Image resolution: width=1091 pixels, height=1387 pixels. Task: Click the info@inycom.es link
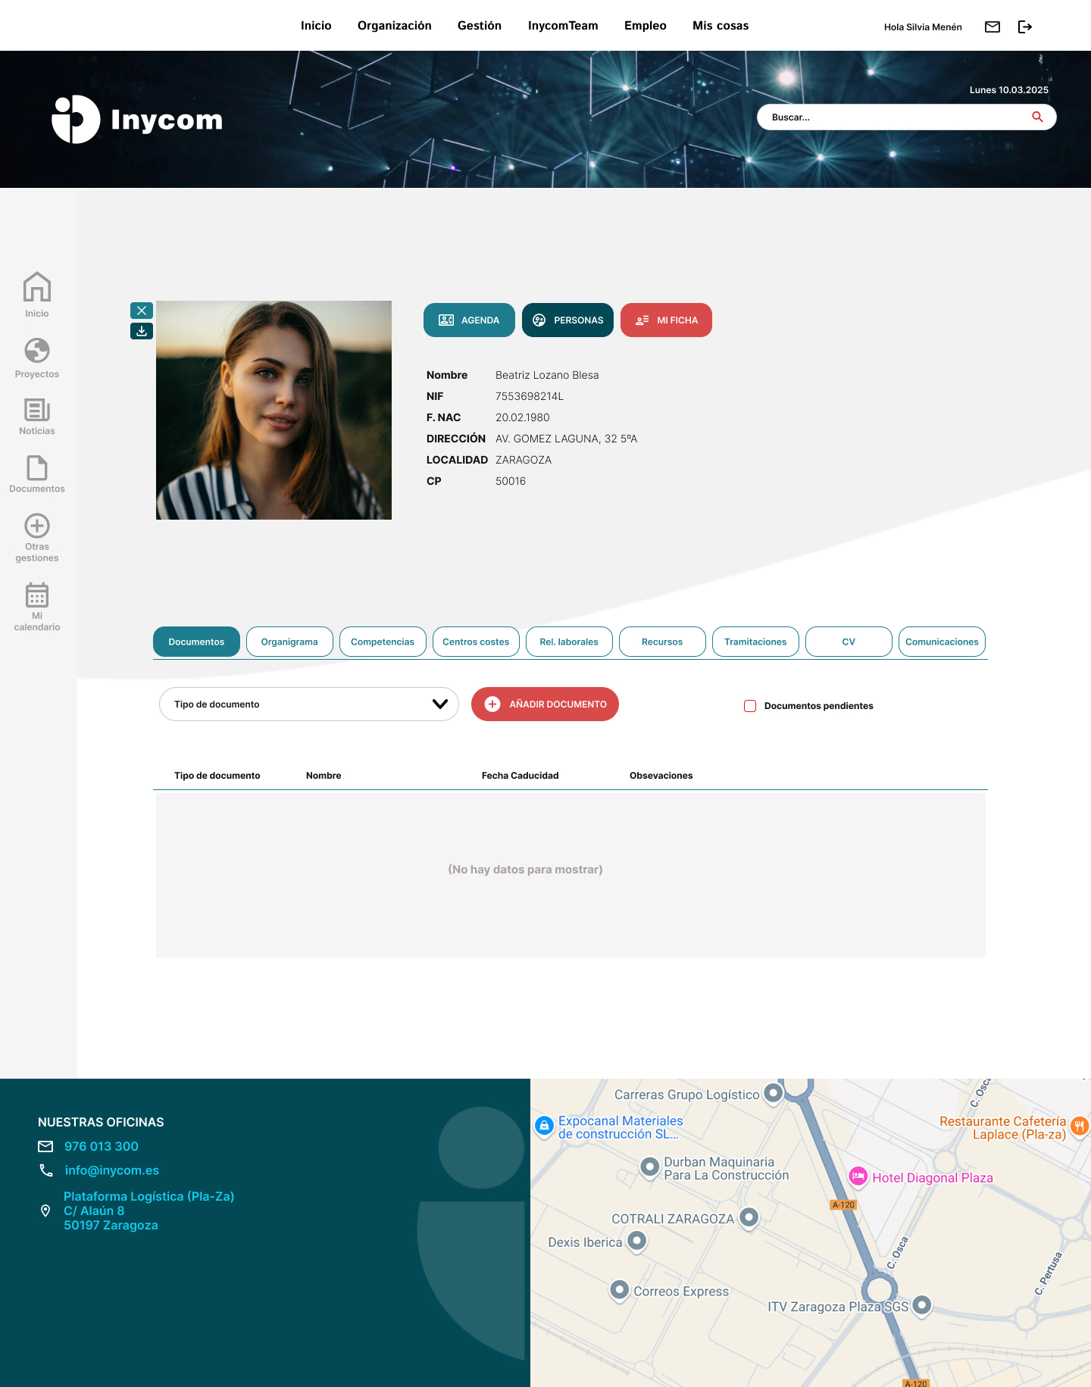(x=112, y=1170)
